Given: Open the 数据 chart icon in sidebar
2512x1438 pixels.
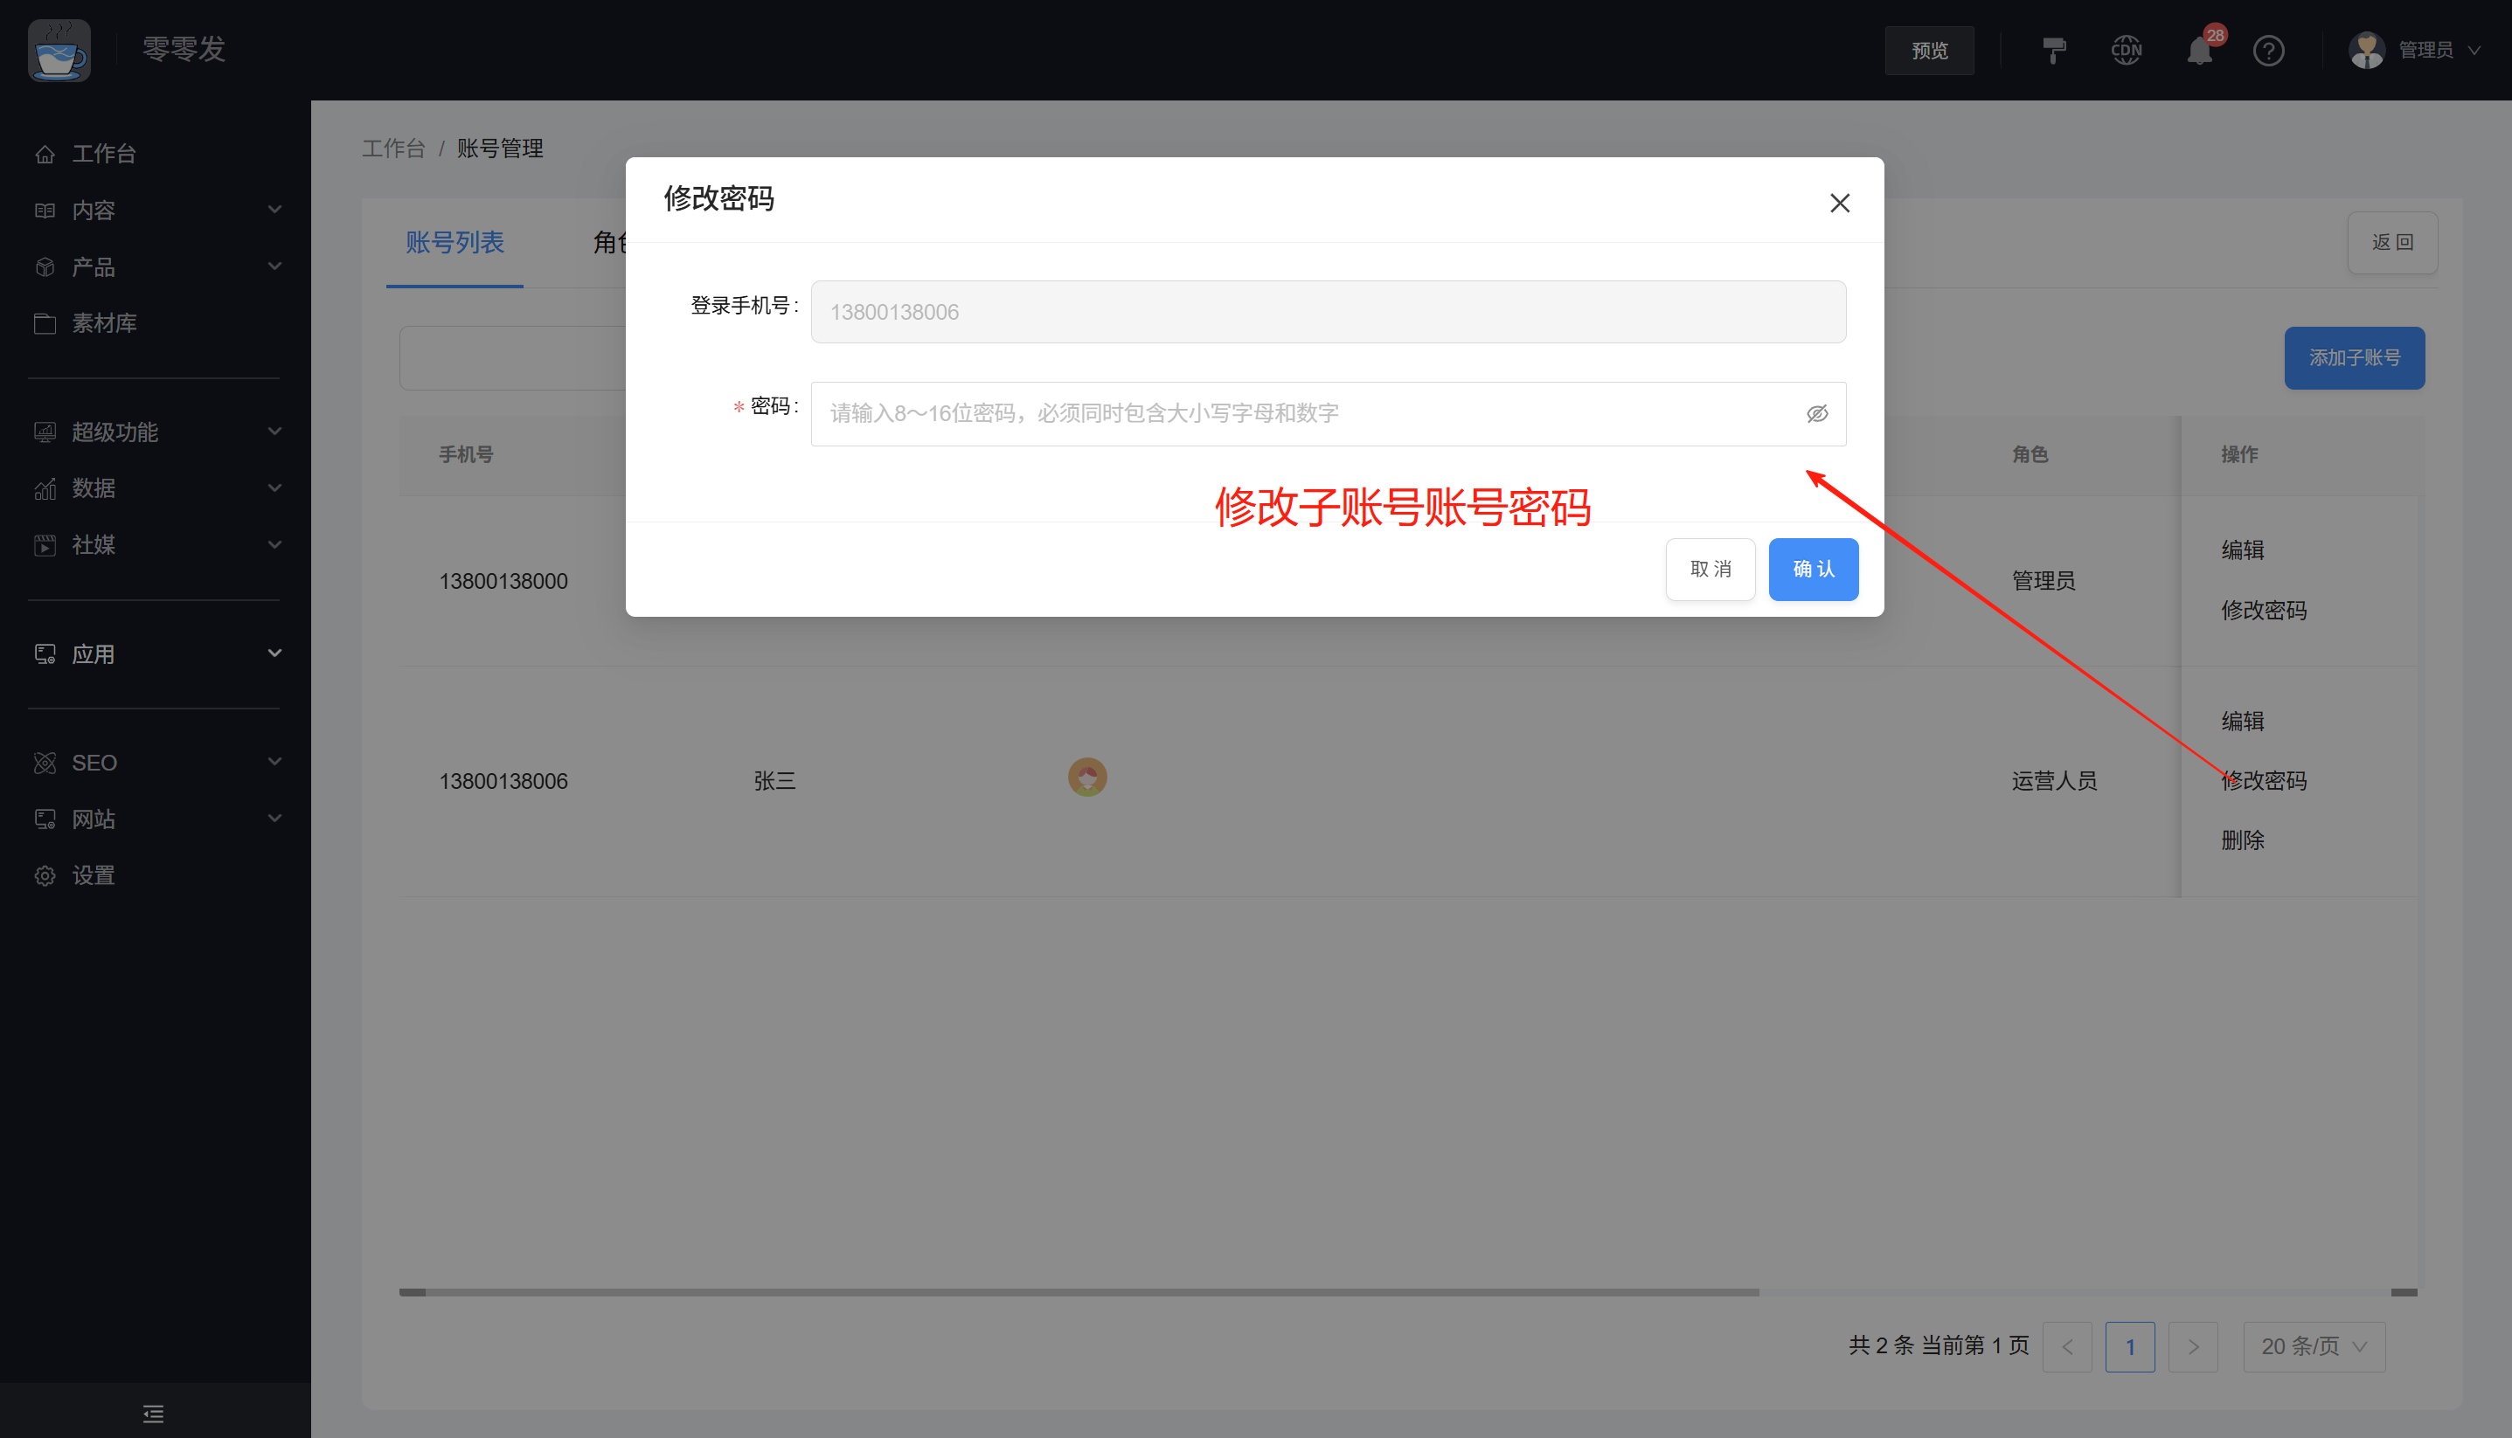Looking at the screenshot, I should [45, 487].
